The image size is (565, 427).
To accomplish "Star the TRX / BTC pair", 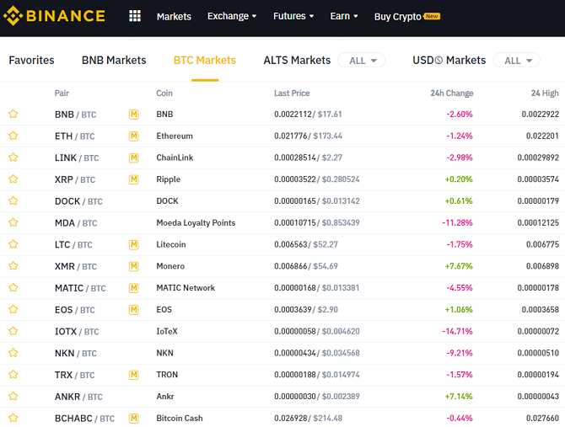I will click(x=13, y=375).
